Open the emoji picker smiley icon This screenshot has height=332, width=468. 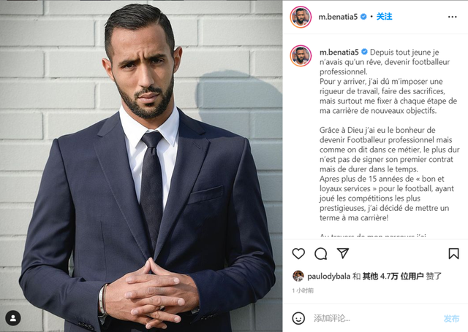tap(298, 318)
